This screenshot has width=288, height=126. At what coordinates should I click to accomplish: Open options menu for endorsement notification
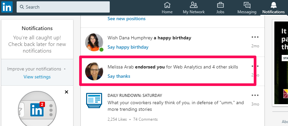pyautogui.click(x=255, y=66)
